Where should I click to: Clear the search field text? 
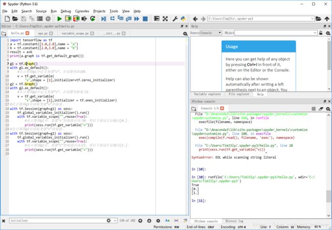click(x=109, y=220)
